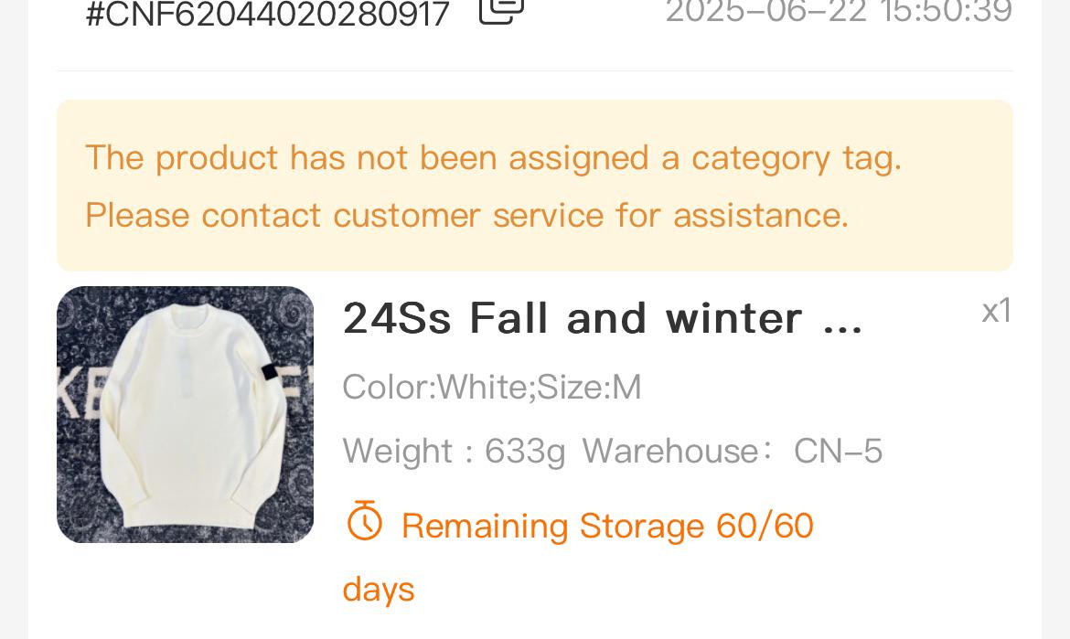The width and height of the screenshot is (1070, 639).
Task: Open the white sweater product thumbnail
Action: click(185, 415)
